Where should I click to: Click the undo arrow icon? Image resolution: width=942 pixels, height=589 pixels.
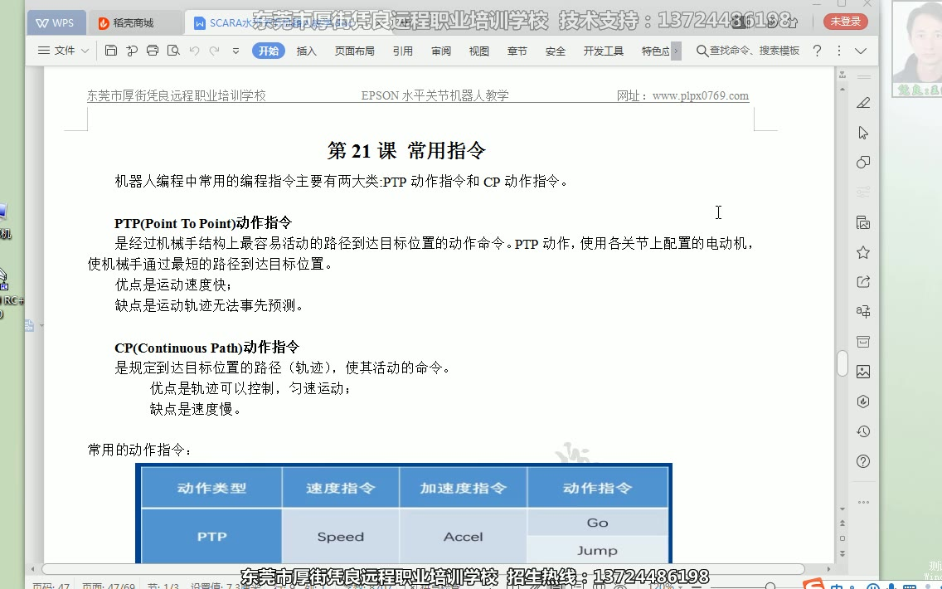pos(194,51)
